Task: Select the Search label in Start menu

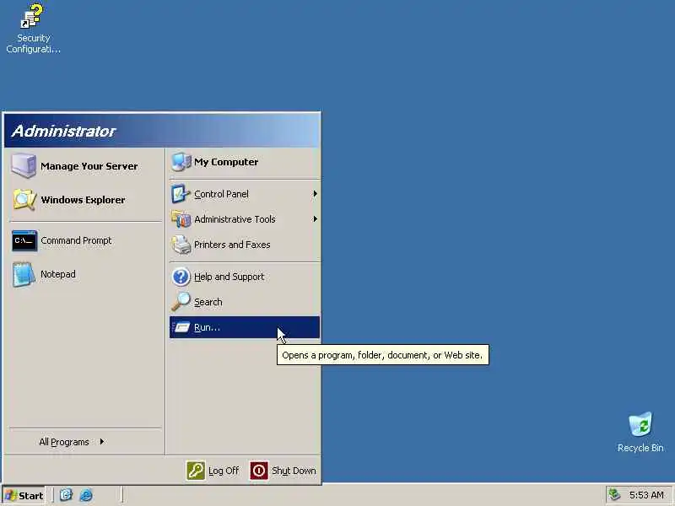Action: 208,302
